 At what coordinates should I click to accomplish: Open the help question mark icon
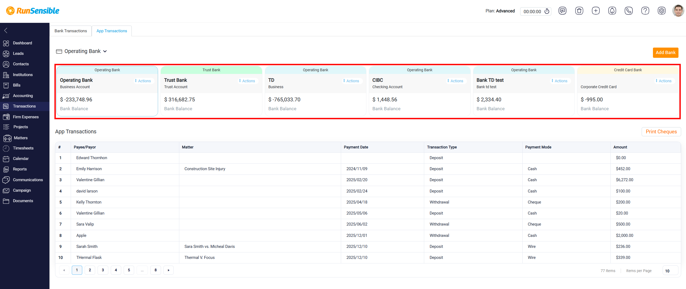tap(645, 11)
